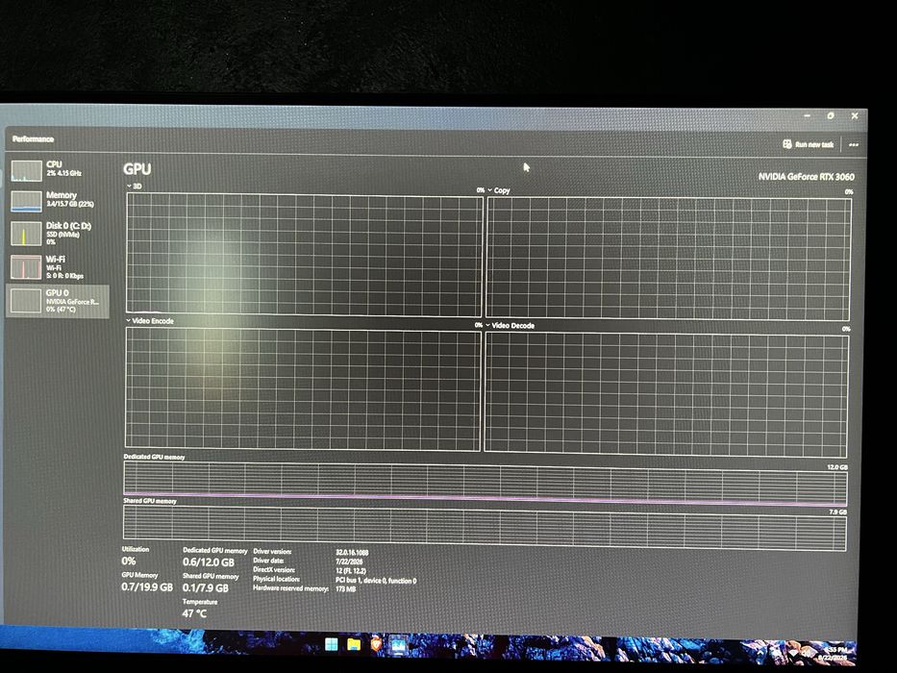Click the GPU 0 mini graph thumbnail
Image resolution: width=897 pixels, height=673 pixels.
point(26,301)
